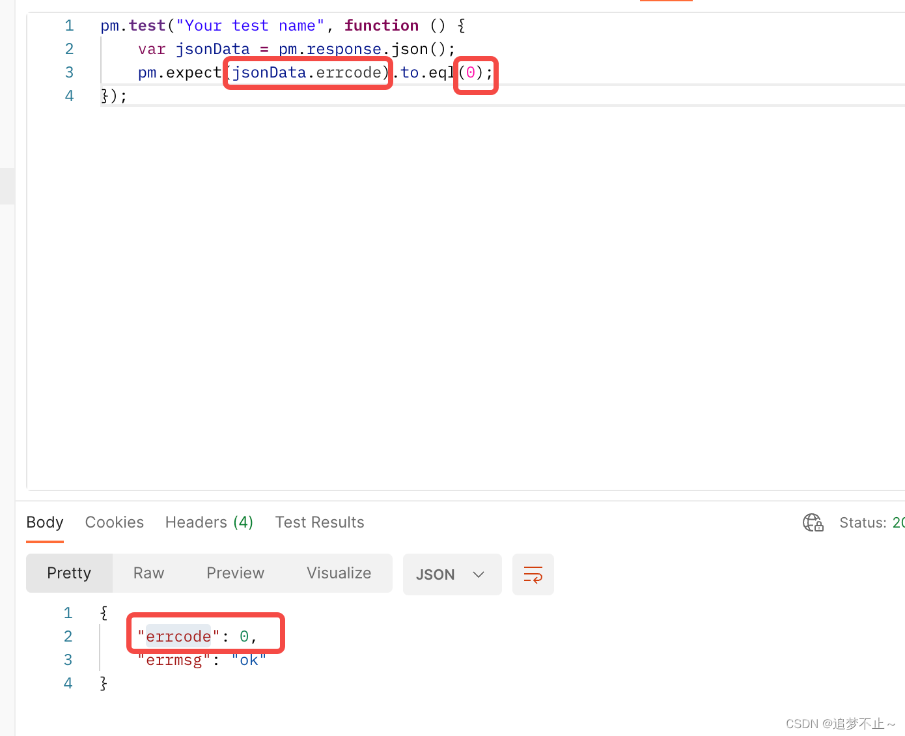
Task: Click var jsonData declaration in line 2
Action: [194, 49]
